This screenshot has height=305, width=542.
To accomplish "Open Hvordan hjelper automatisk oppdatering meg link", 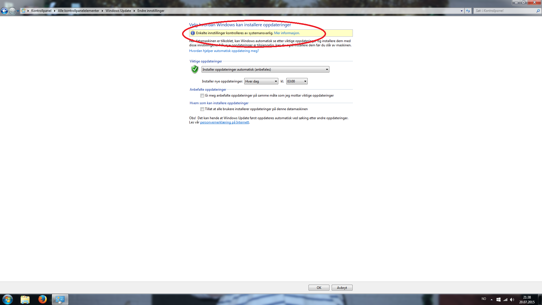I will (224, 51).
